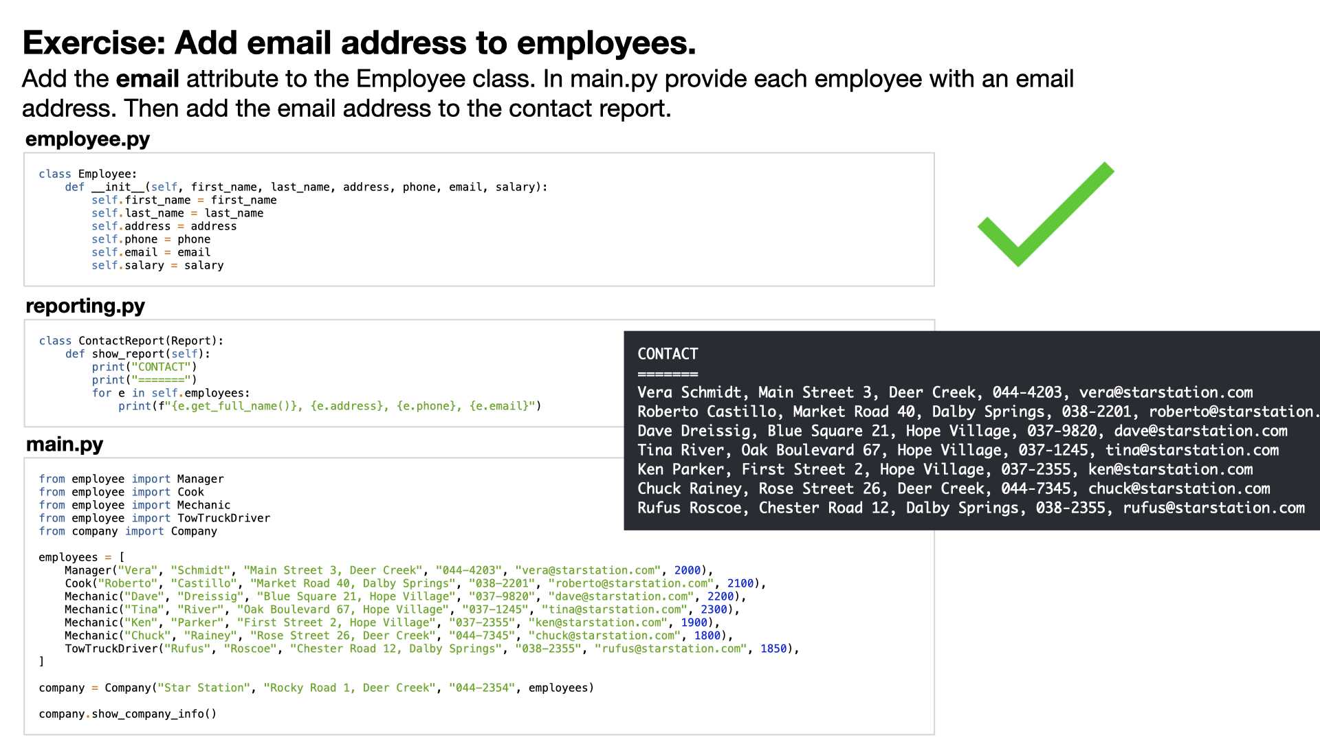Click the 'company.show_company_info()' line
The height and width of the screenshot is (742, 1320).
coord(128,715)
